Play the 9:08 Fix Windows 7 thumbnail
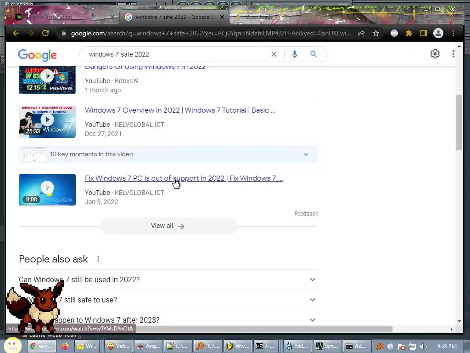The height and width of the screenshot is (353, 470). [47, 190]
